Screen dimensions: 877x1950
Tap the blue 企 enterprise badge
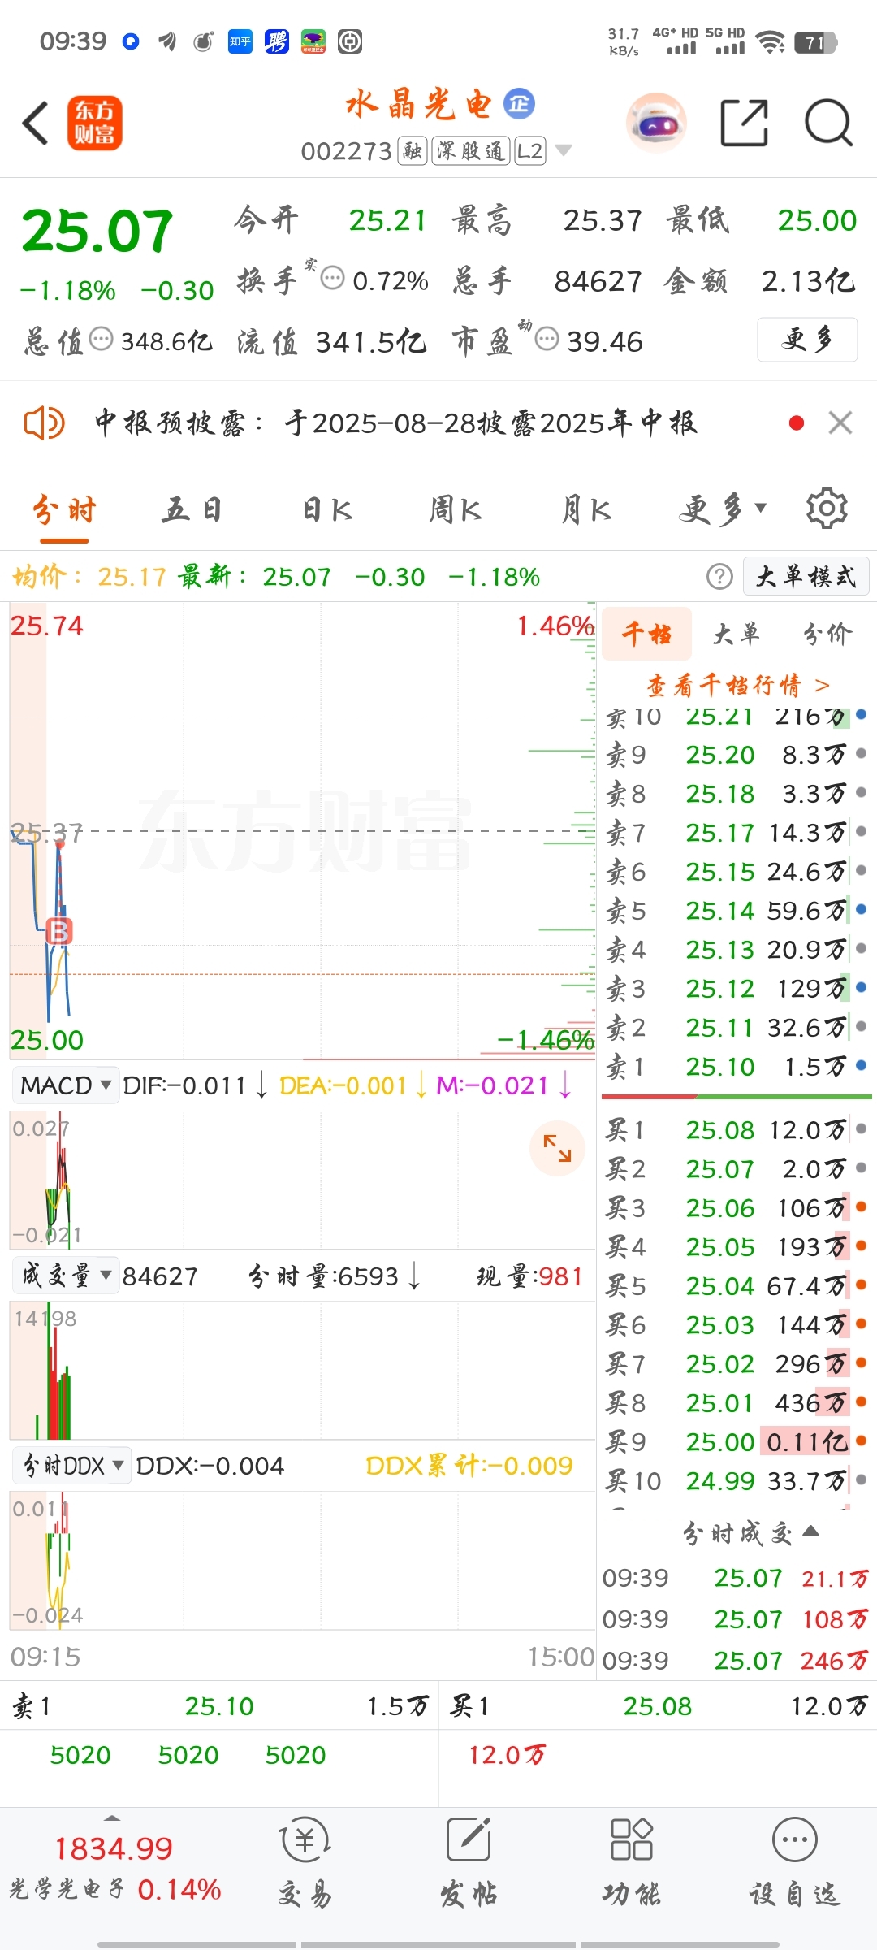[x=520, y=104]
